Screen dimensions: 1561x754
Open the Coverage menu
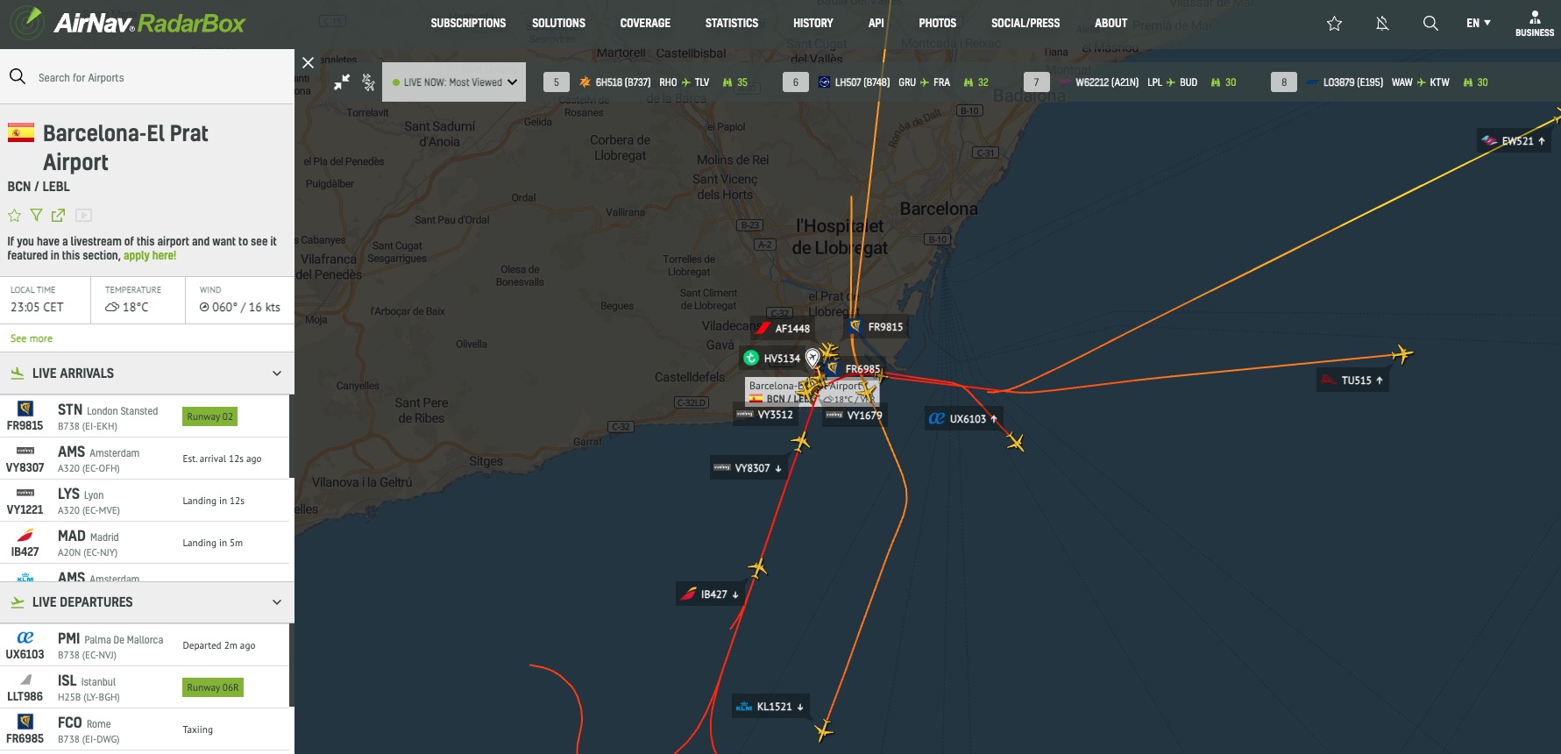645,24
